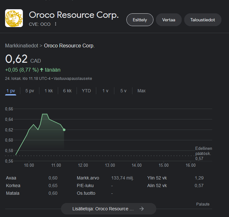
Task: Click the 16.00 time axis label
Action: (191, 165)
